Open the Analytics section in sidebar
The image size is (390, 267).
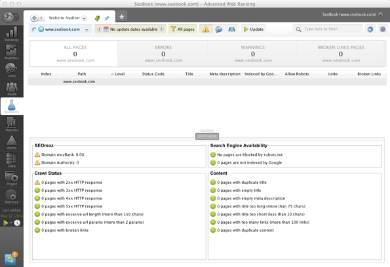[12, 52]
